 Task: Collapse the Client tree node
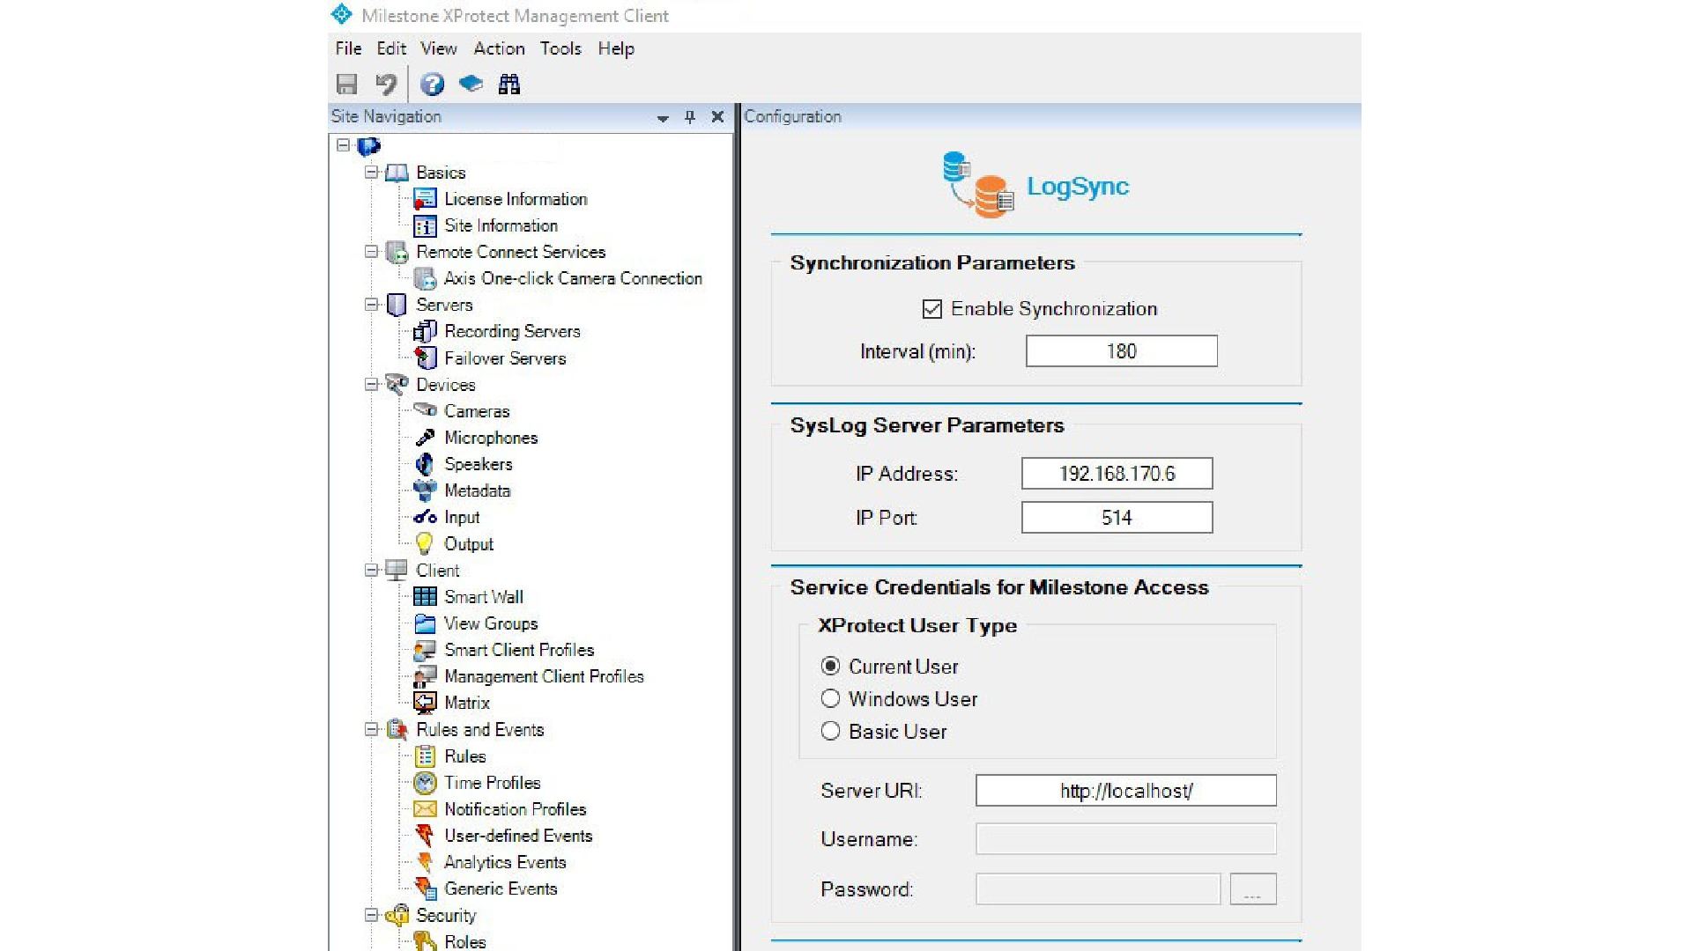(372, 571)
